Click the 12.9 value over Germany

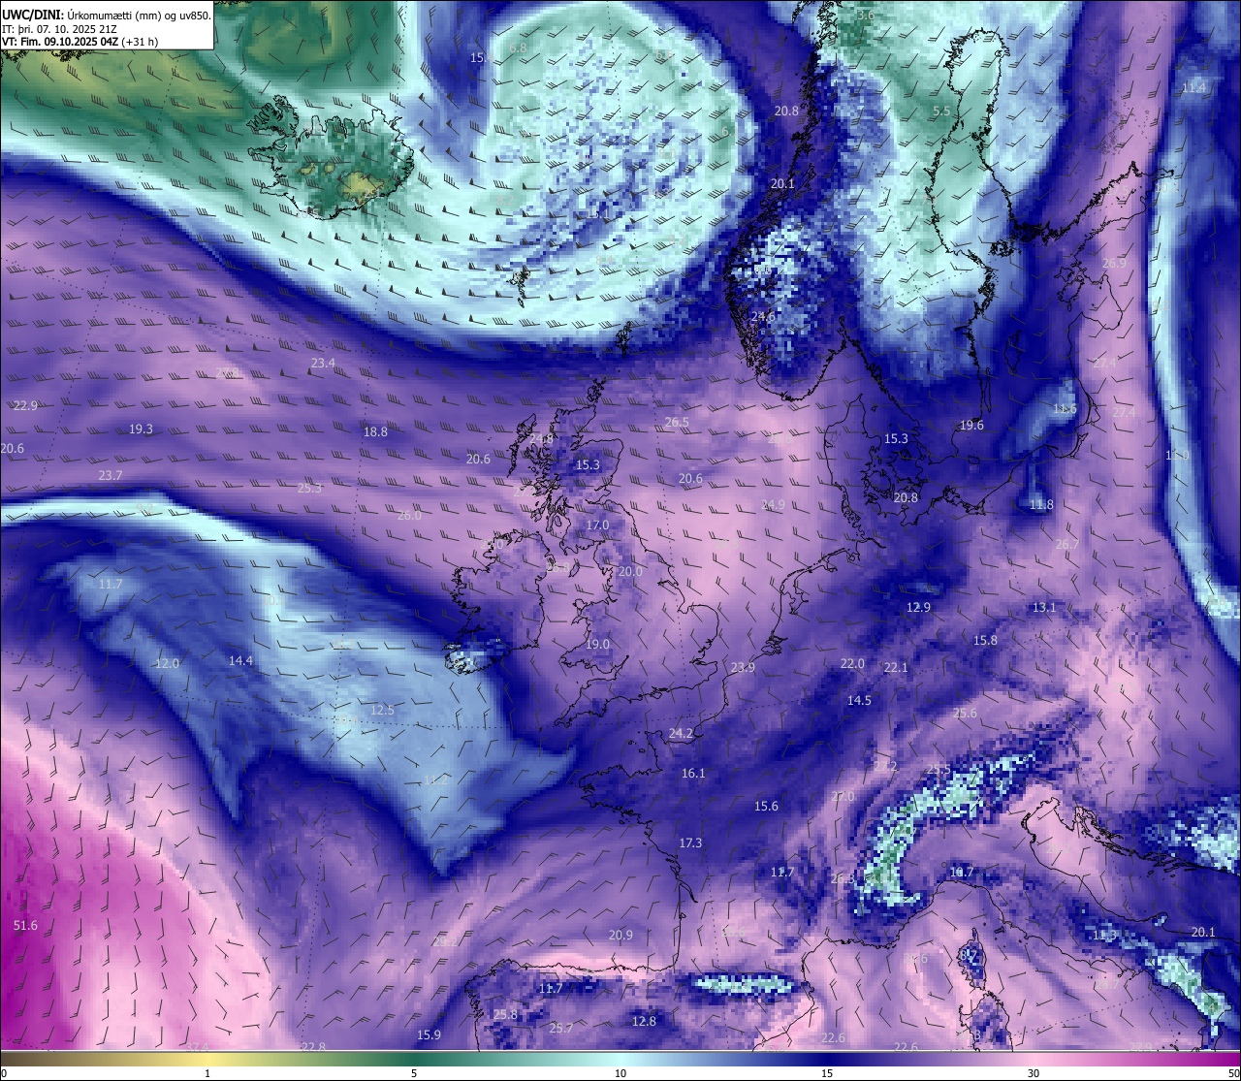(x=918, y=607)
